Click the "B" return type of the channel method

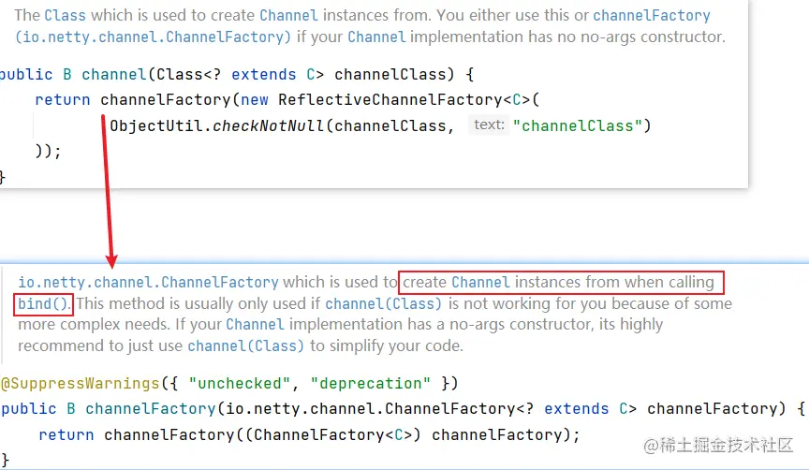(67, 74)
